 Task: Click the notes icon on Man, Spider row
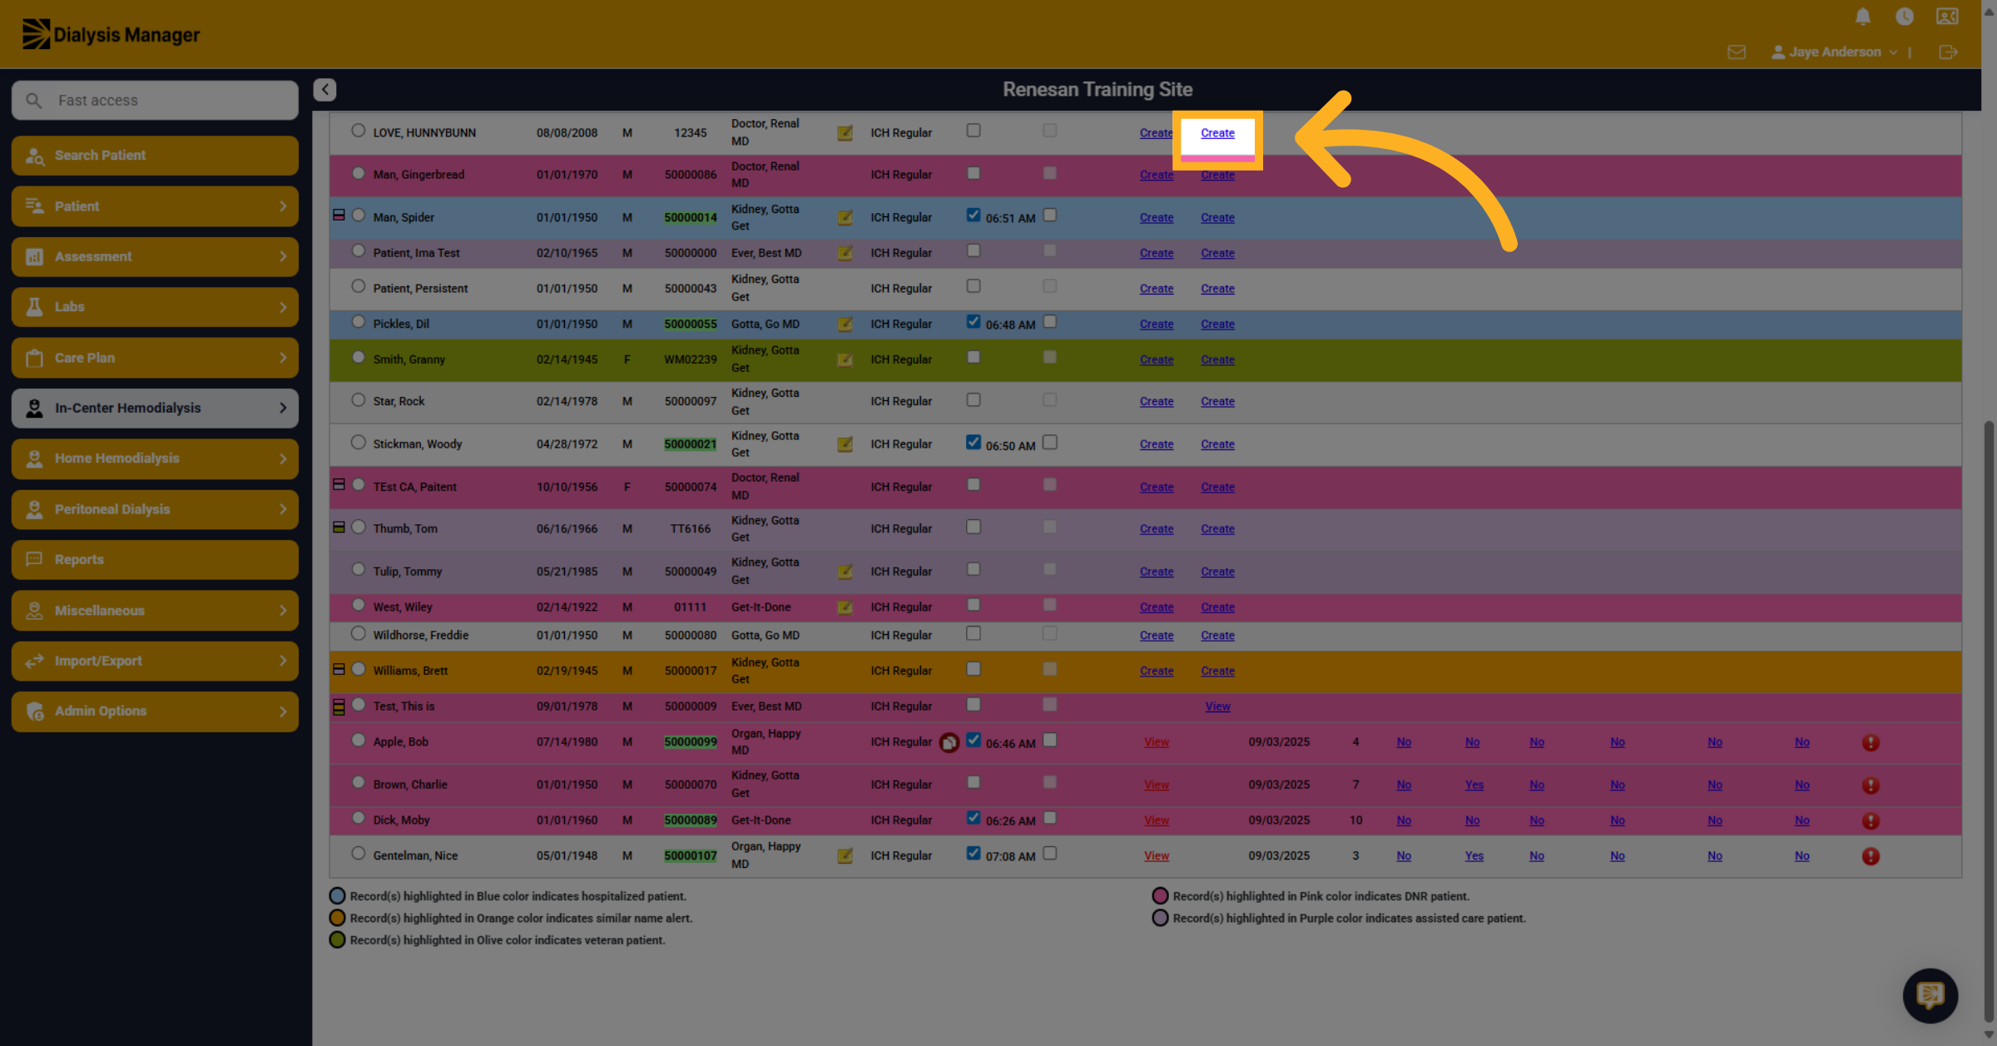tap(845, 218)
